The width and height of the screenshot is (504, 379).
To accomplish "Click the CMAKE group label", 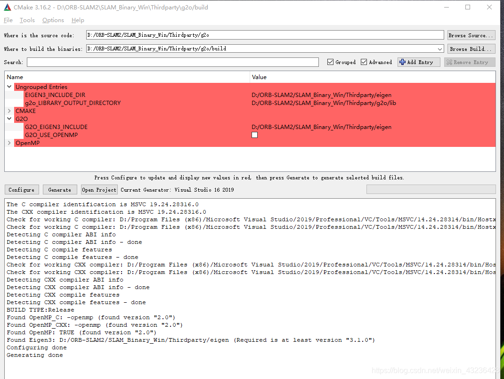I will coord(26,111).
